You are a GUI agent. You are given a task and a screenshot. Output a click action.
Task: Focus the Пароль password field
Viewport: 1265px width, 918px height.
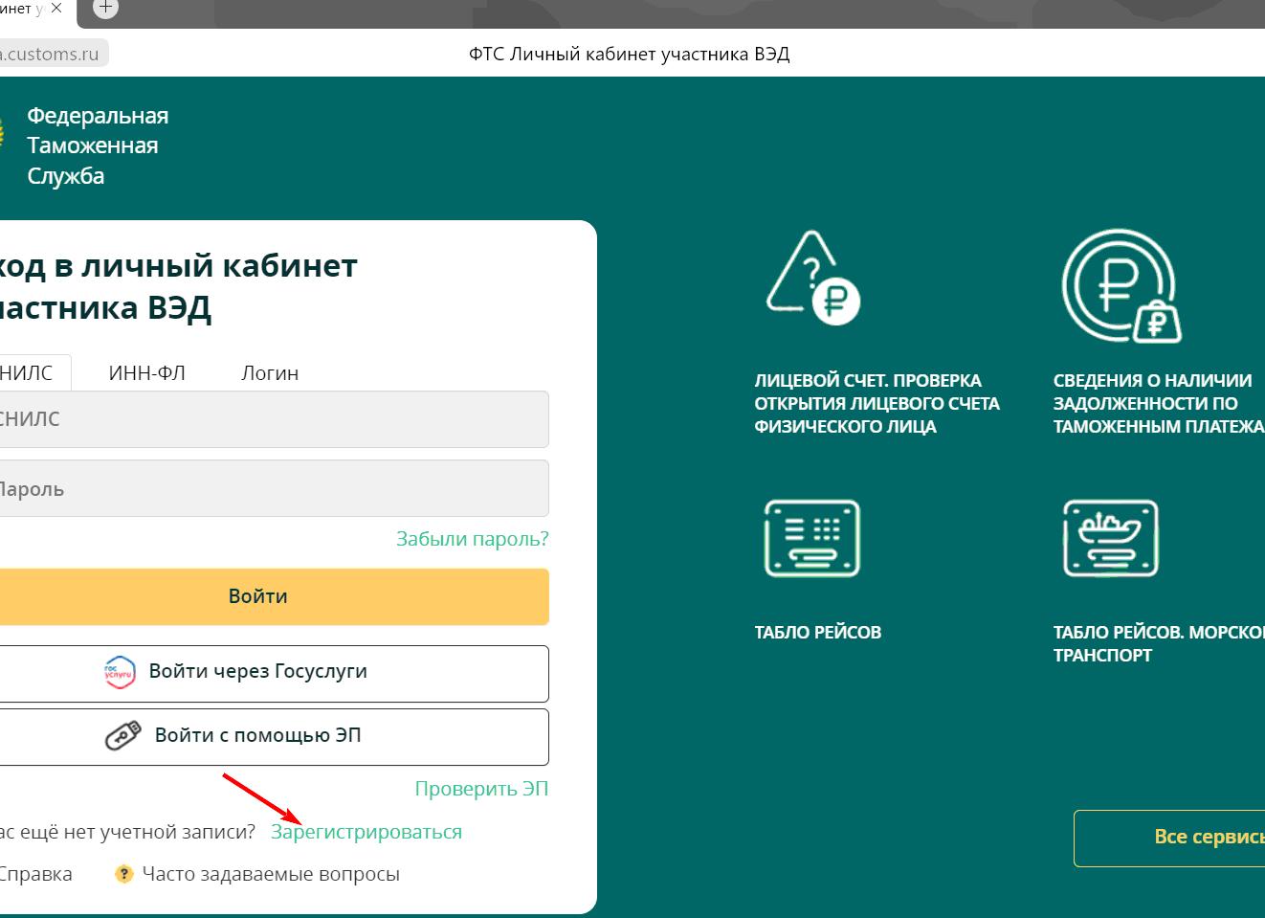274,488
